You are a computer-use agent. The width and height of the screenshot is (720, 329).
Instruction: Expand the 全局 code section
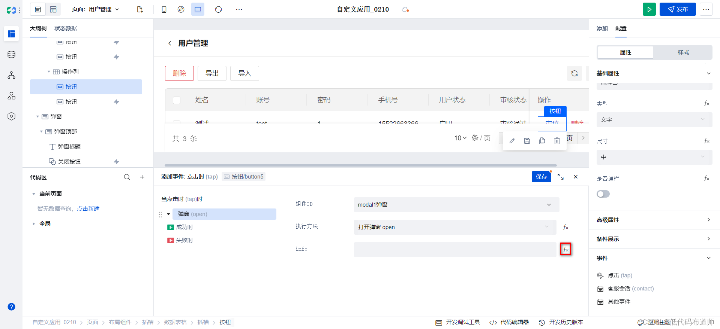click(x=34, y=224)
